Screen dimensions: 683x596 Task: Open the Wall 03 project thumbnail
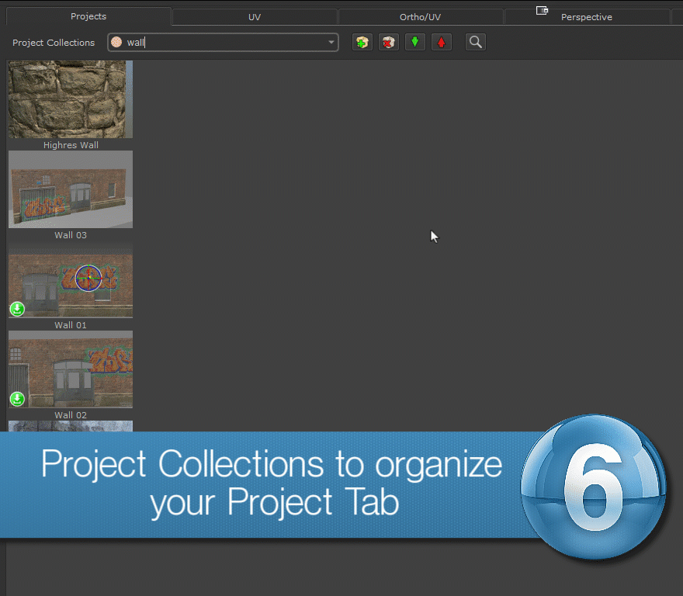point(71,189)
